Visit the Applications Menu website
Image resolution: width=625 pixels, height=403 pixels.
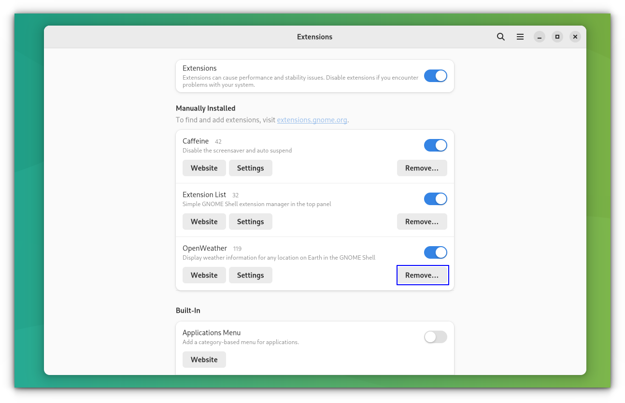point(204,360)
